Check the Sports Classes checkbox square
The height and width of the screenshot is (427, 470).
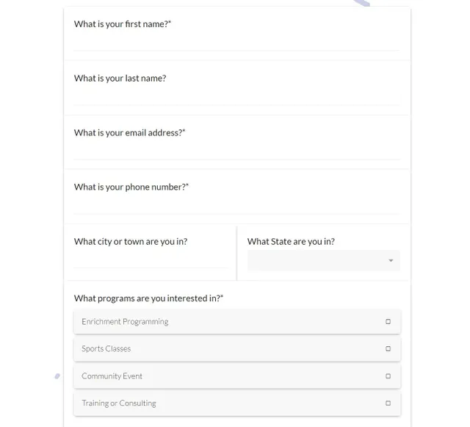point(388,348)
